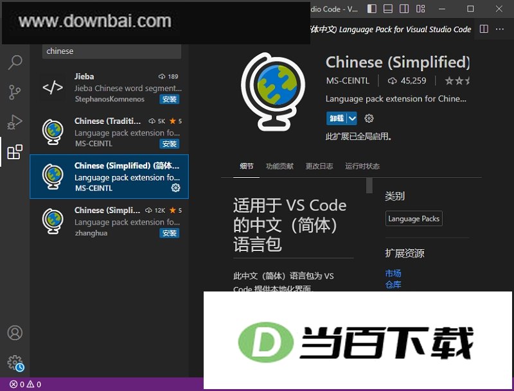Toggle secondary side bar layout icon
The image size is (514, 391).
(x=404, y=9)
